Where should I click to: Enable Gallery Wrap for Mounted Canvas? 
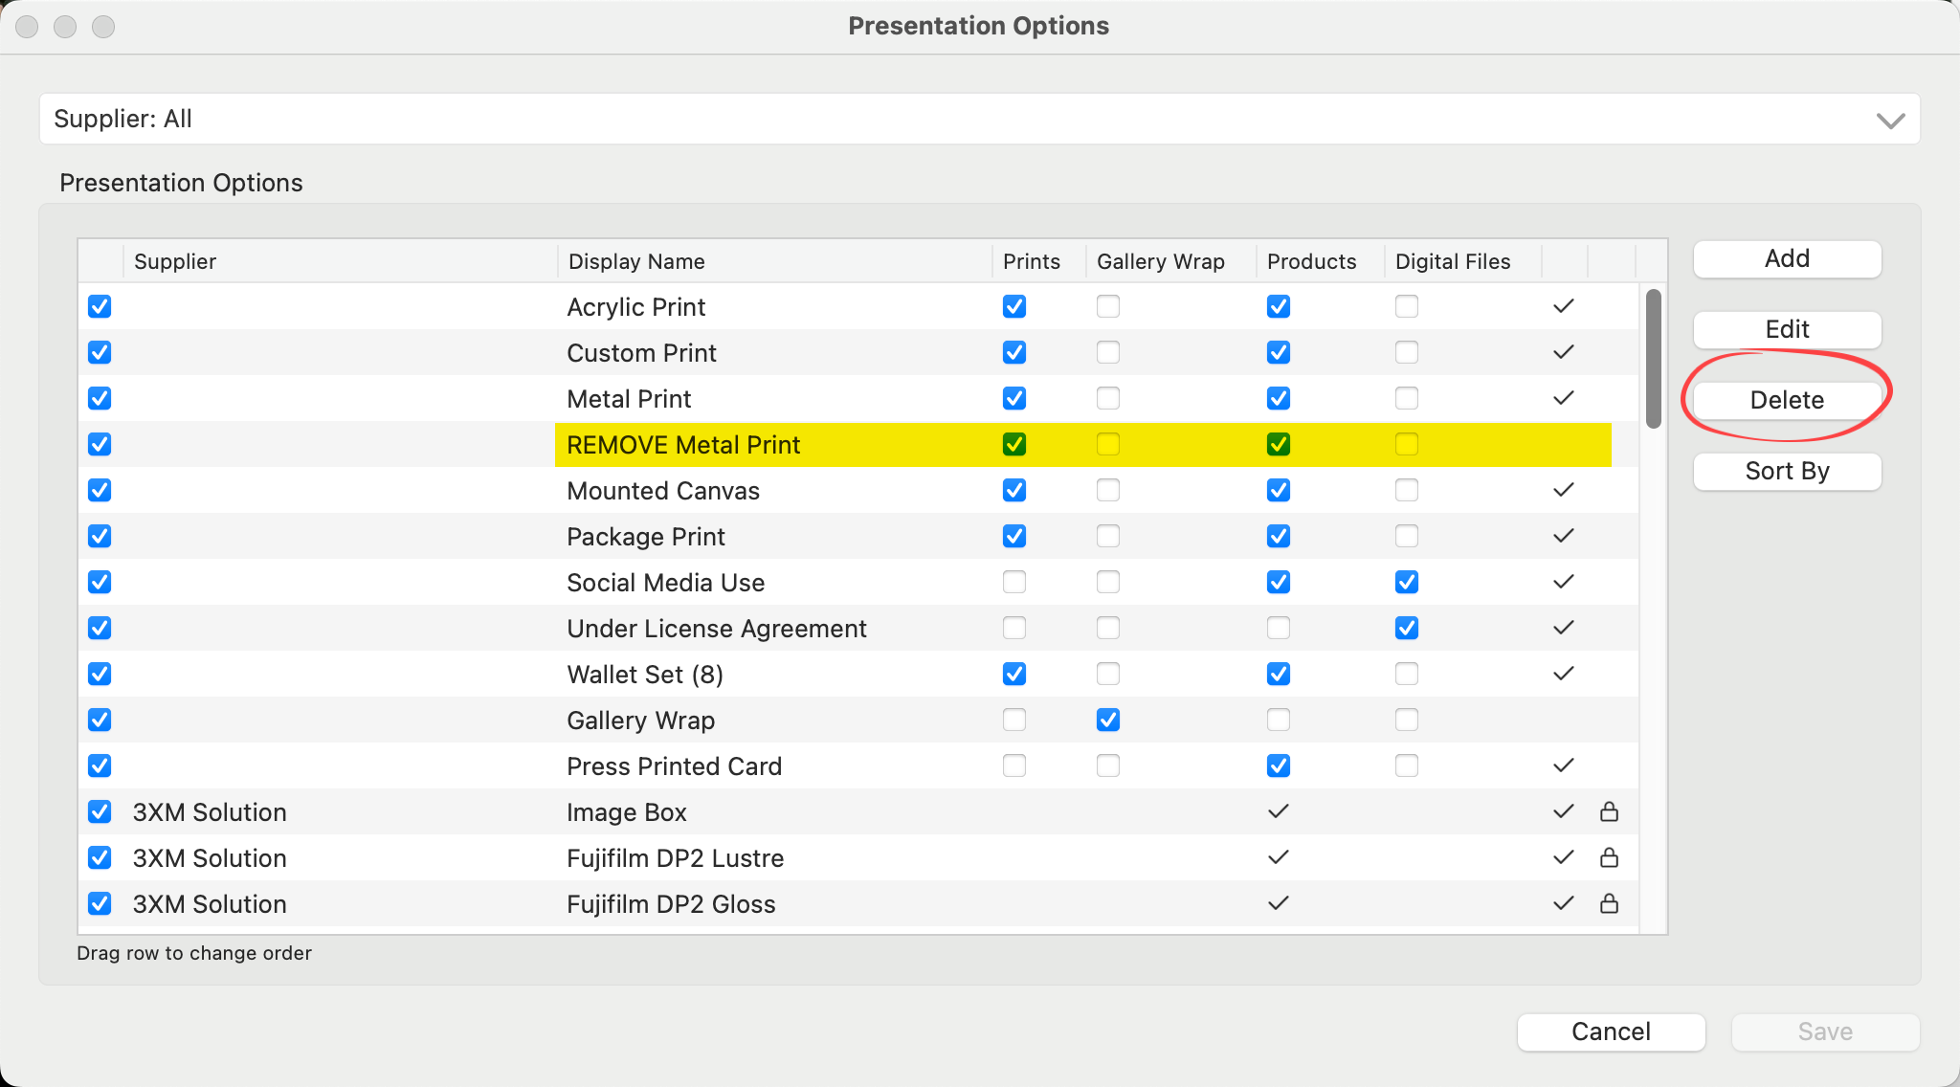1108,490
